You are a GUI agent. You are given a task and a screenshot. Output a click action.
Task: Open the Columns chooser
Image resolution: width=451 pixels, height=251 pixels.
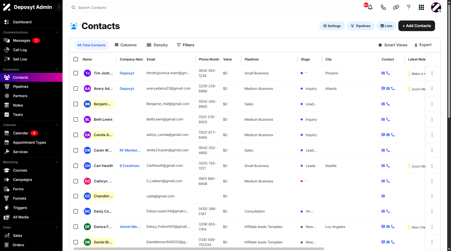point(126,45)
